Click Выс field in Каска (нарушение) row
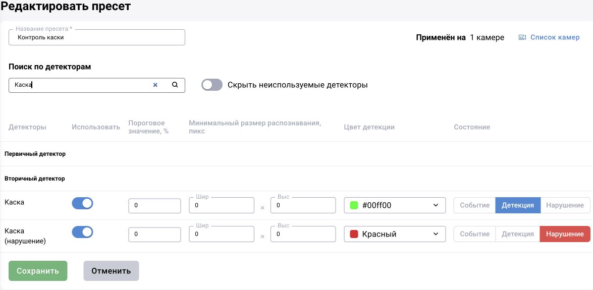The height and width of the screenshot is (290, 593). [x=303, y=234]
